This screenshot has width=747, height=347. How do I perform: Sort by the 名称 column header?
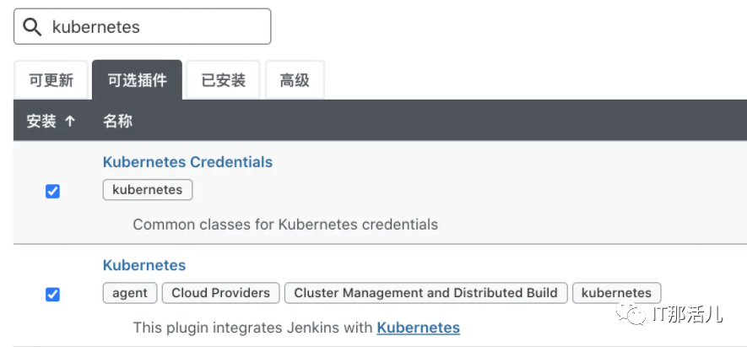(117, 122)
